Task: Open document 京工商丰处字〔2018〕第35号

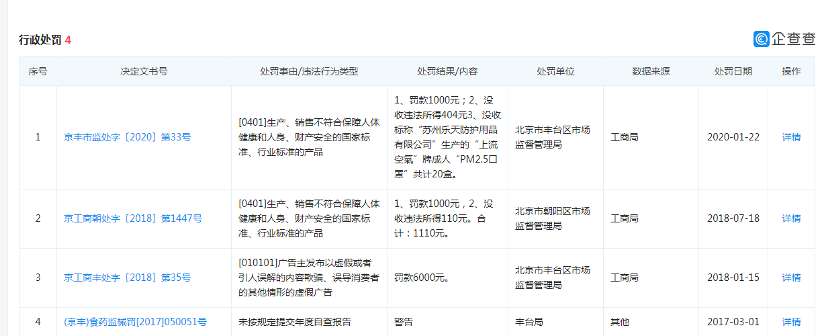Action: point(128,278)
